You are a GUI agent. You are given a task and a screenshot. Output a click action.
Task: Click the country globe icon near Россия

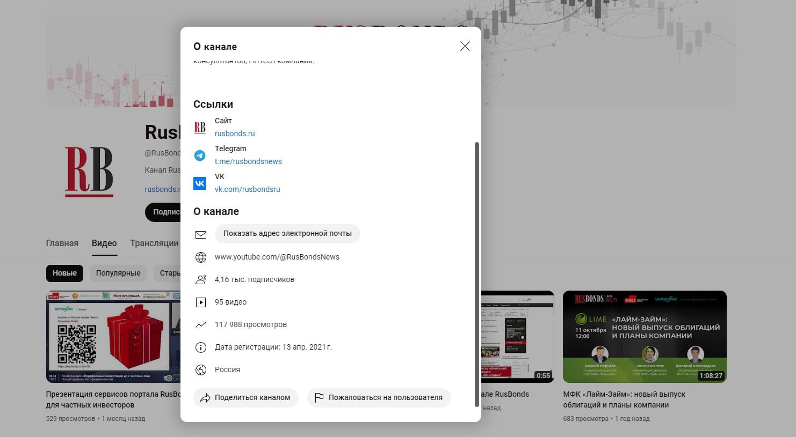[x=201, y=370]
